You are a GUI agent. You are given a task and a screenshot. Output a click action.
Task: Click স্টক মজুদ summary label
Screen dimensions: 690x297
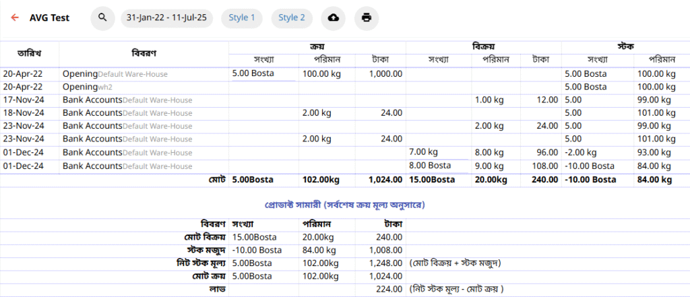[x=207, y=251]
